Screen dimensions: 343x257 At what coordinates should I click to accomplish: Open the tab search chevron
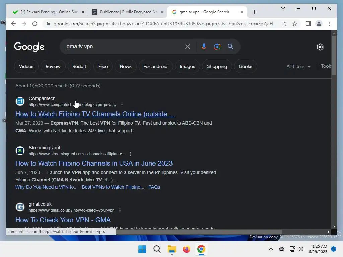click(x=283, y=8)
